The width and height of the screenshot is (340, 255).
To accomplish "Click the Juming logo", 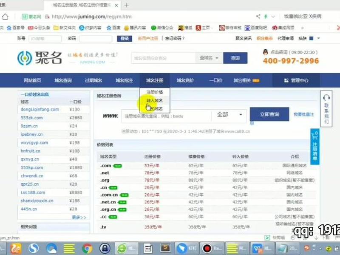I will coord(40,58).
